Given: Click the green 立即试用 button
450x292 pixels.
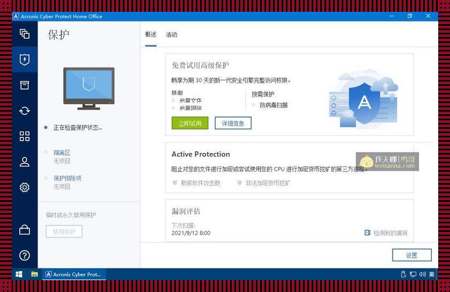Looking at the screenshot, I should [190, 123].
